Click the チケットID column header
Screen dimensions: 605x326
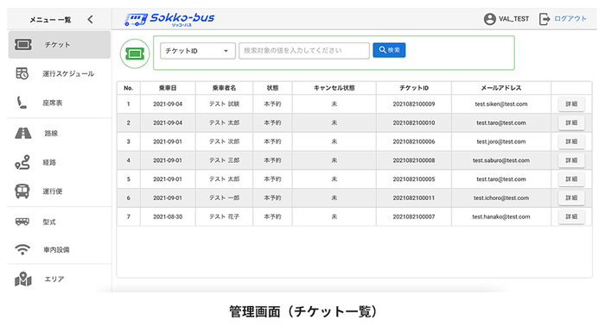414,88
